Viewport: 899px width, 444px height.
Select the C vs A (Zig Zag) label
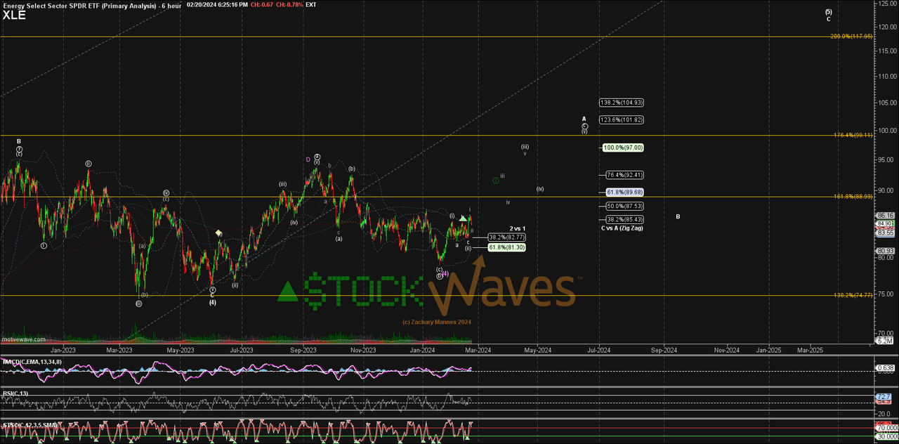624,228
